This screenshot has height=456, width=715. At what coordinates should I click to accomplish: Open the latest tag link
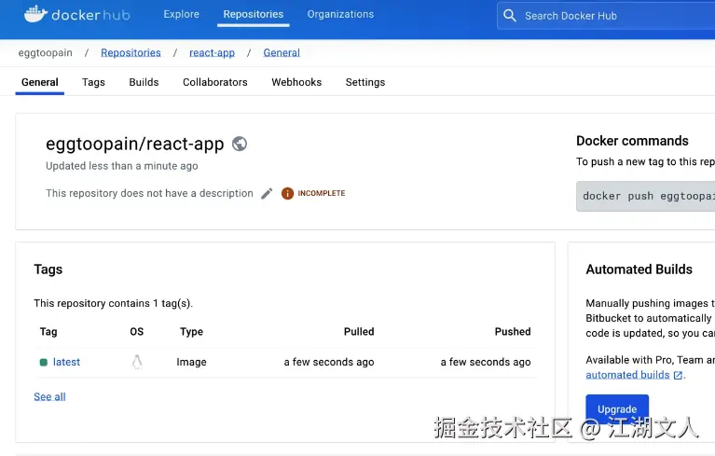pos(66,362)
